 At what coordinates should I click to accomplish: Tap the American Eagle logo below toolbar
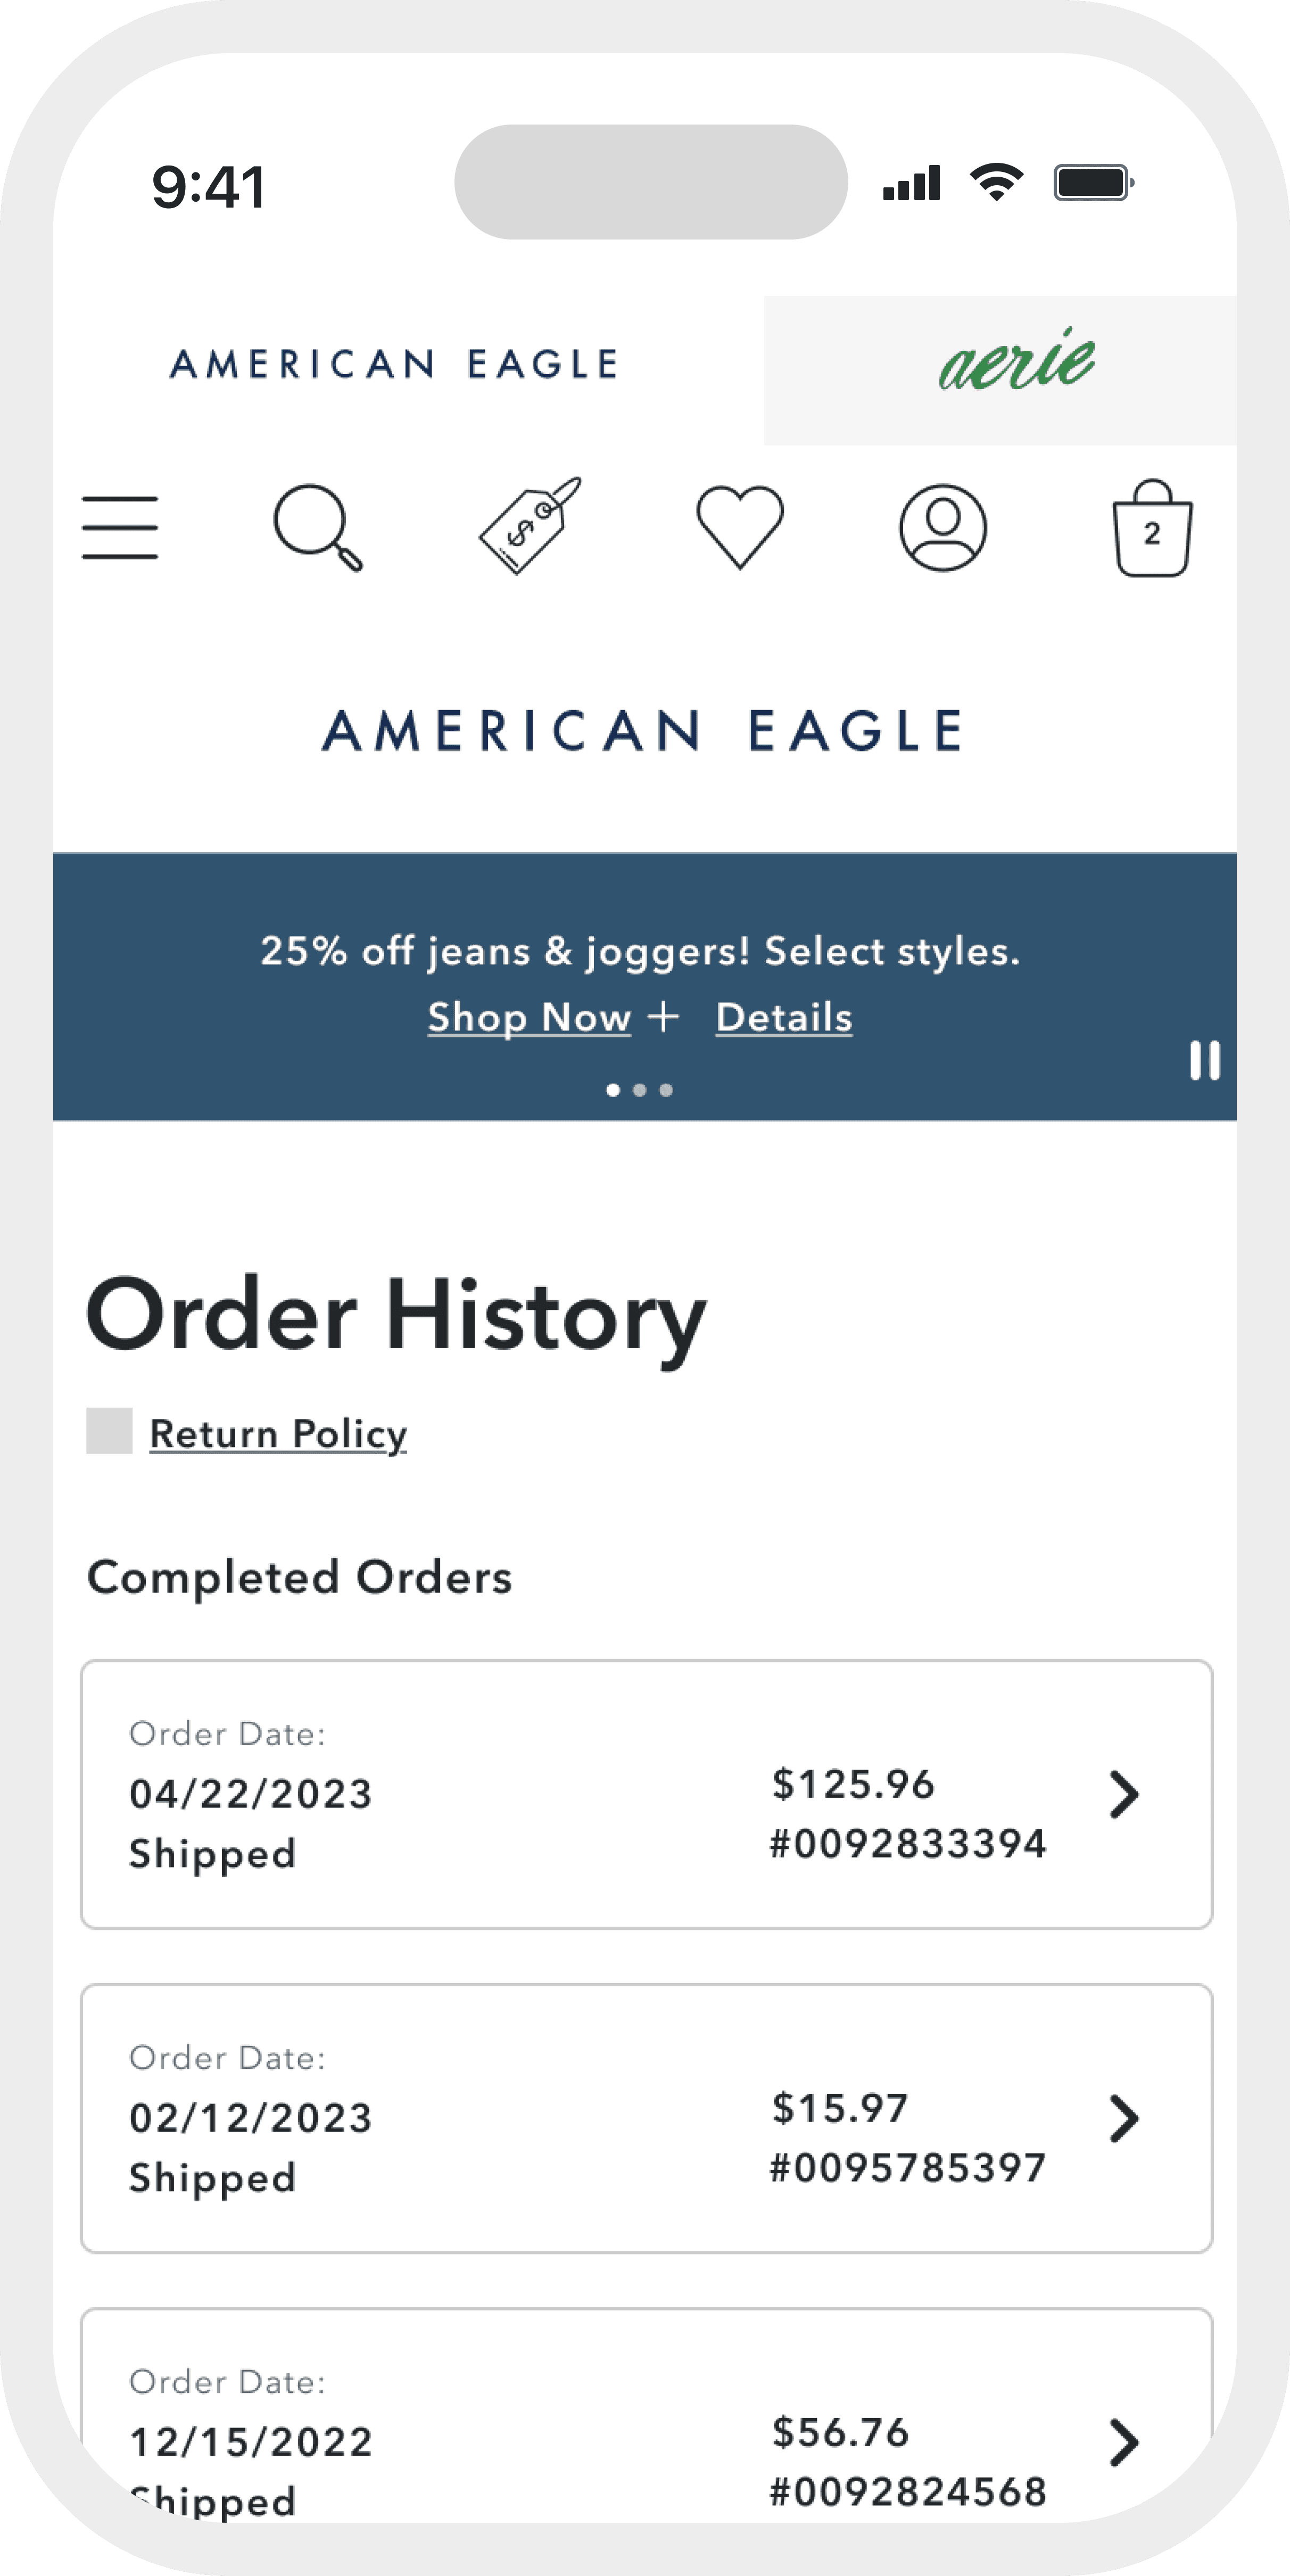click(643, 731)
